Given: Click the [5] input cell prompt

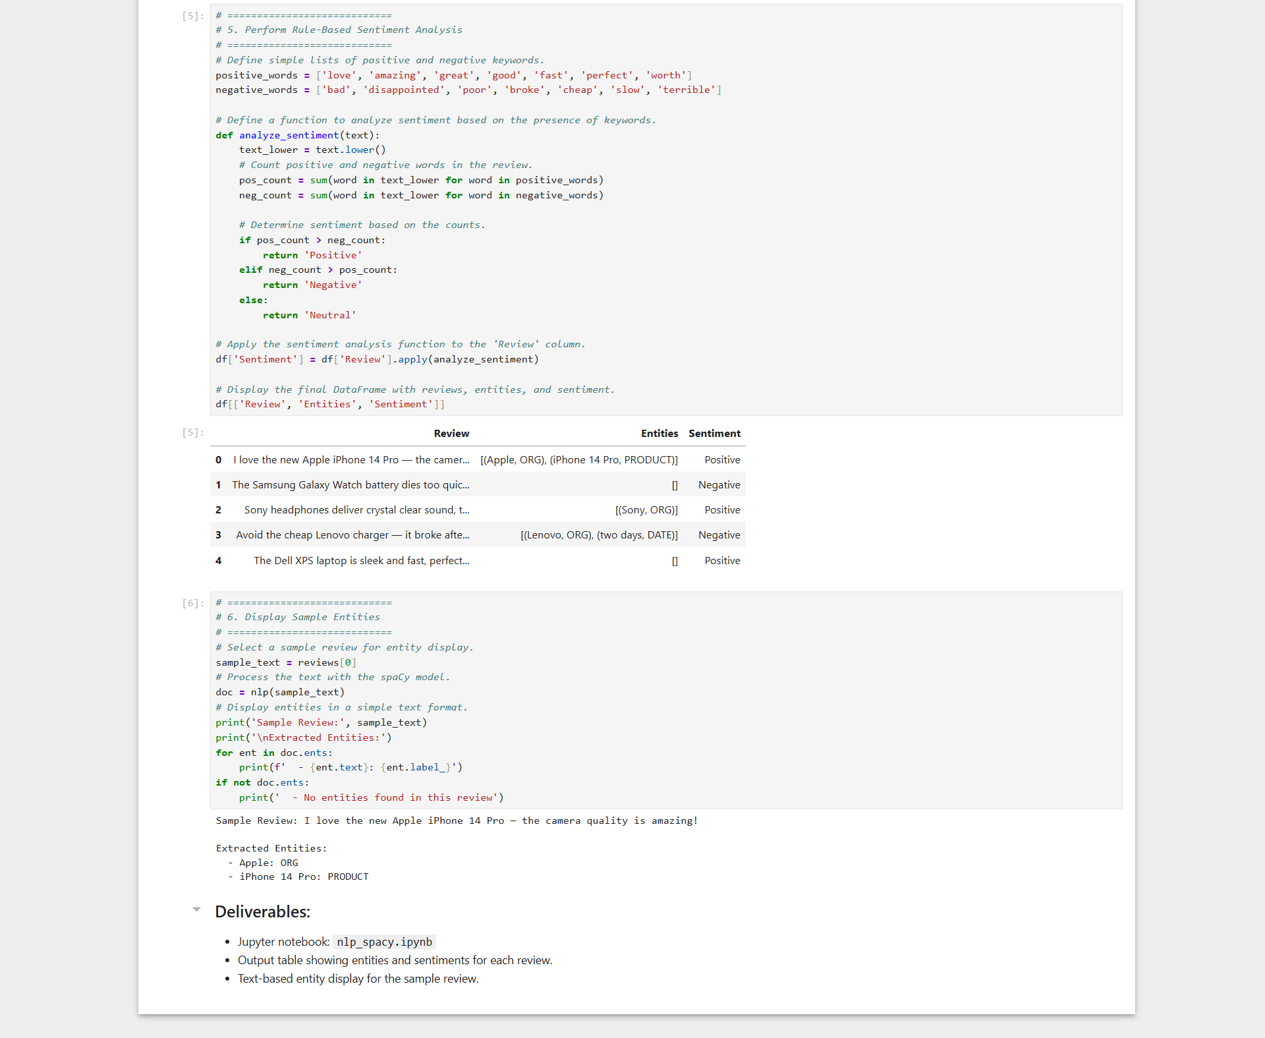Looking at the screenshot, I should [x=193, y=16].
